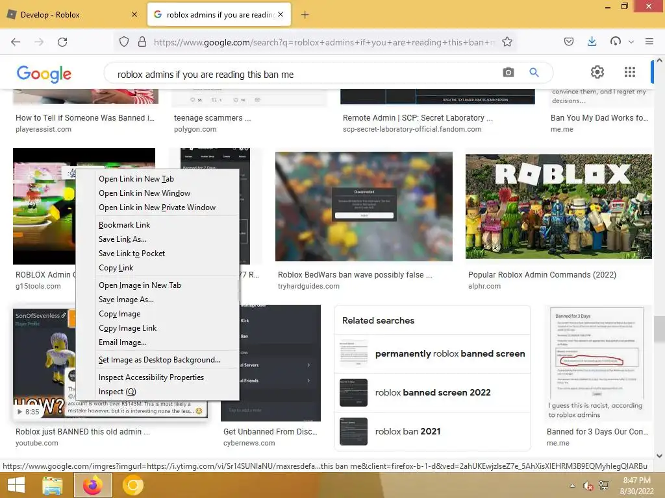Open the Google apps grid
The image size is (665, 498).
click(x=630, y=72)
